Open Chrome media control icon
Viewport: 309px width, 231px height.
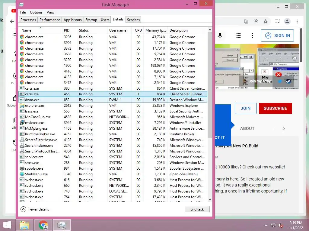(278, 21)
